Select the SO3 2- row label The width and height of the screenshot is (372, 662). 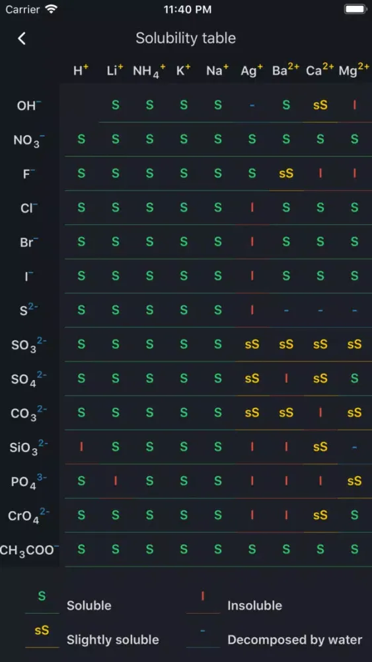tap(28, 346)
